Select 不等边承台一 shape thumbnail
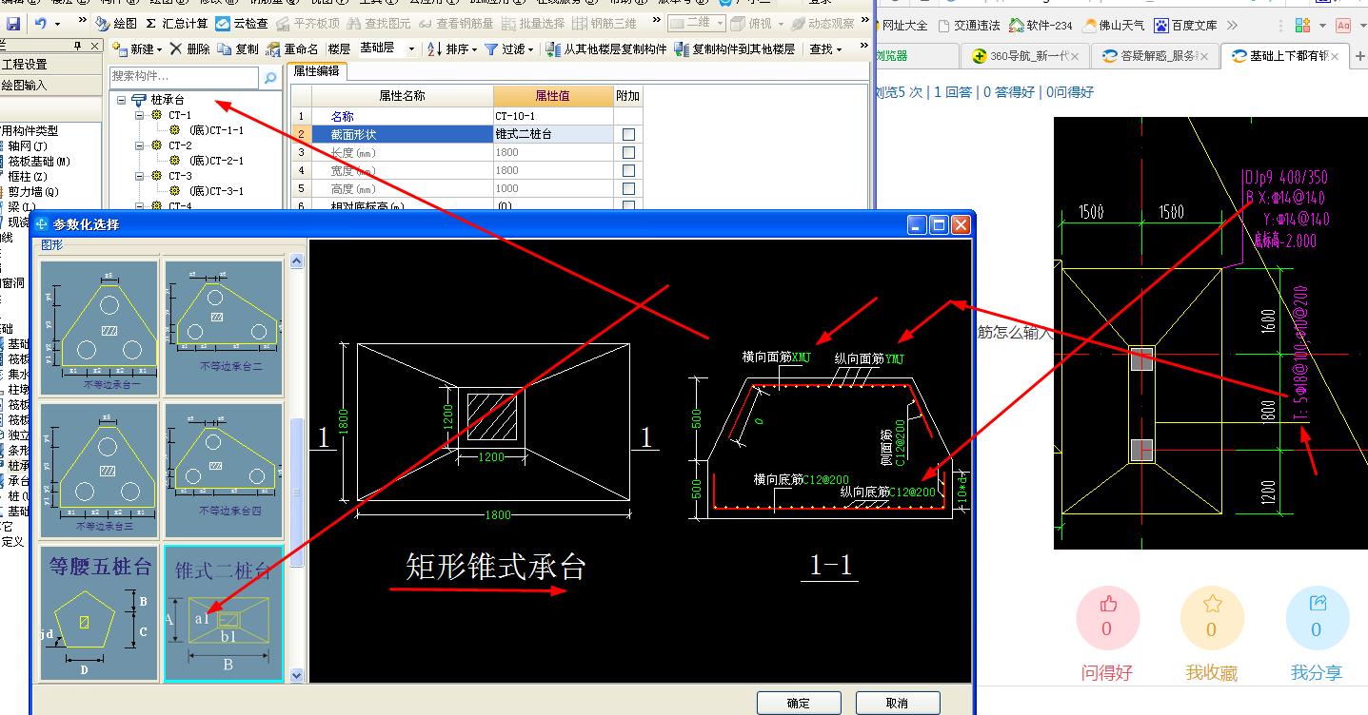This screenshot has height=715, width=1368. click(99, 328)
